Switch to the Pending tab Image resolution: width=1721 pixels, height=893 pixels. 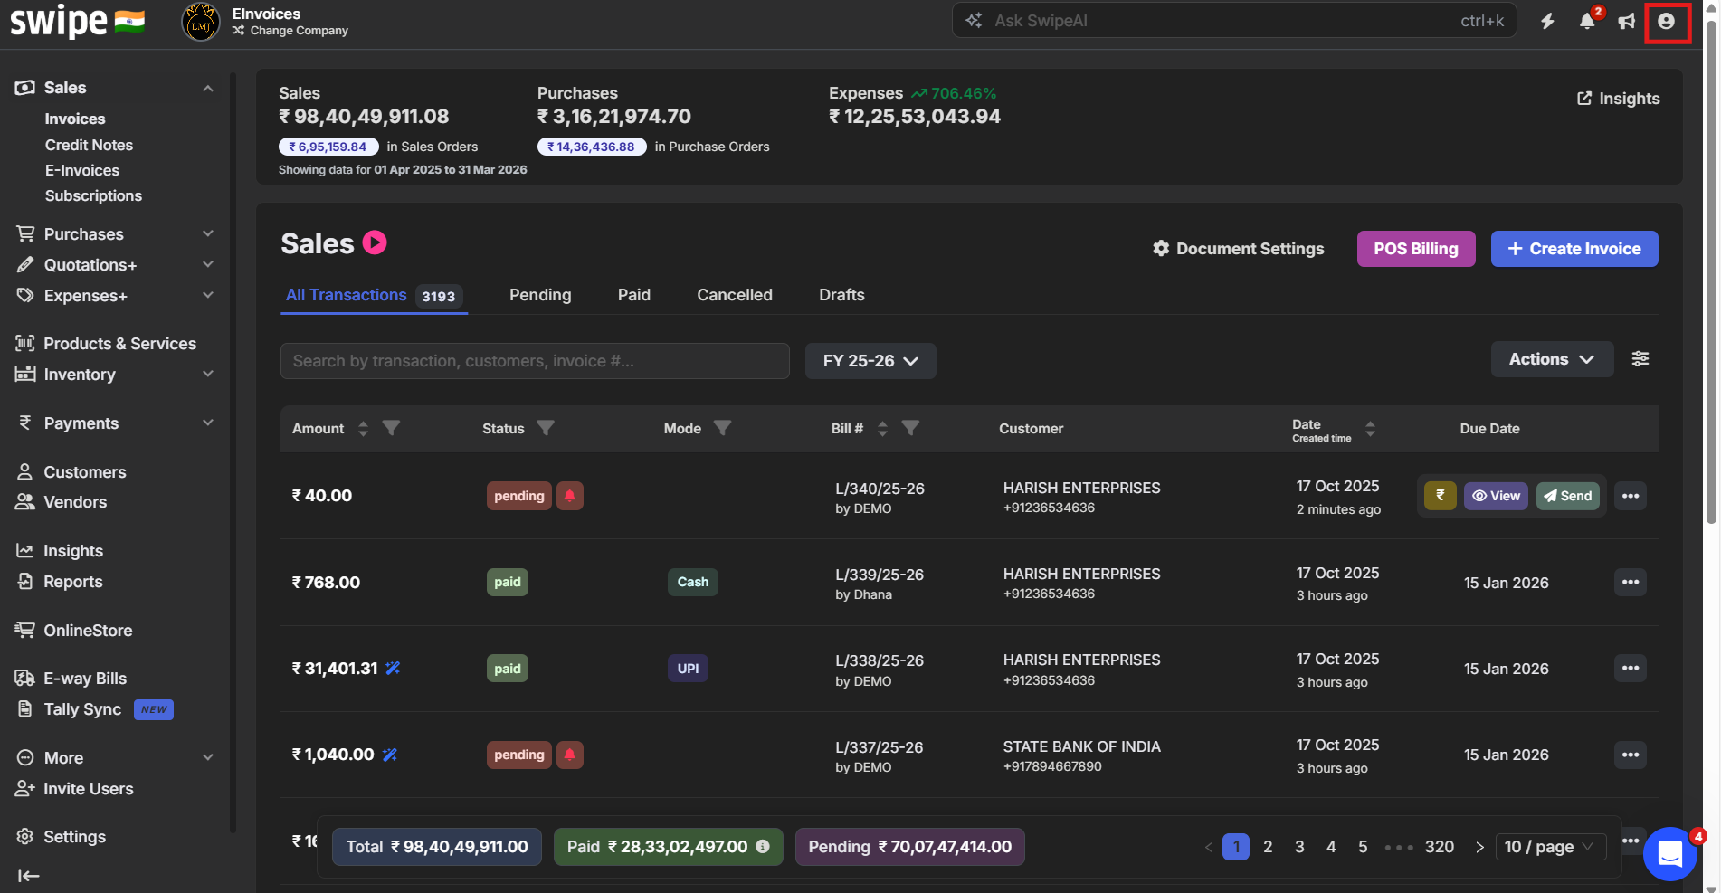coord(540,295)
